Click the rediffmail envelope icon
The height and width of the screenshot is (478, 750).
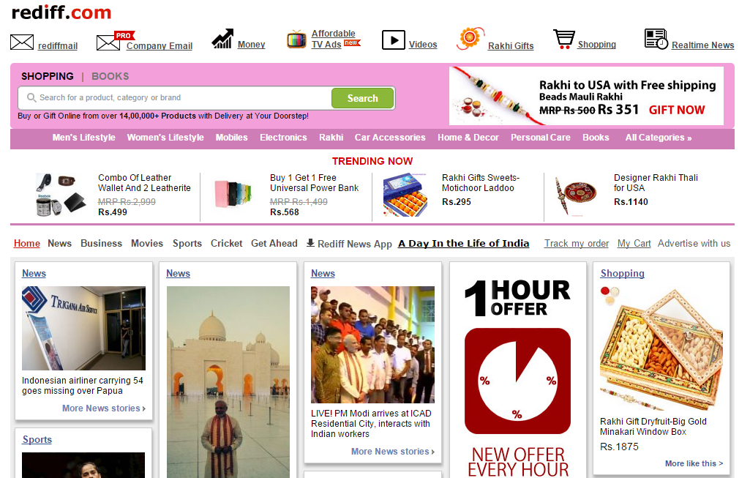(x=22, y=42)
